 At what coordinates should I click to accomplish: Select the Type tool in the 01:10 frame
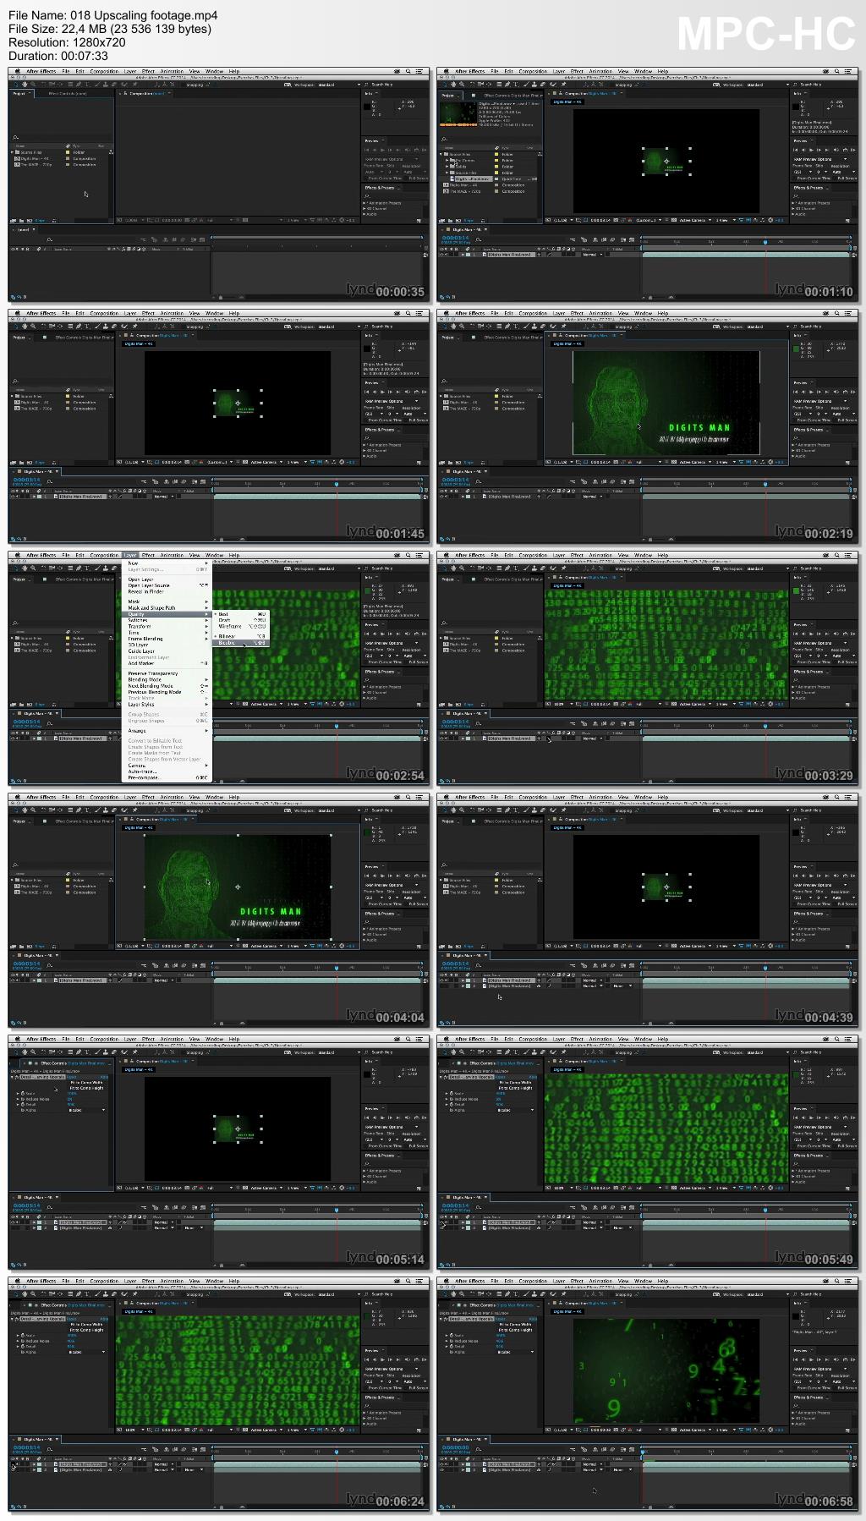click(x=516, y=85)
